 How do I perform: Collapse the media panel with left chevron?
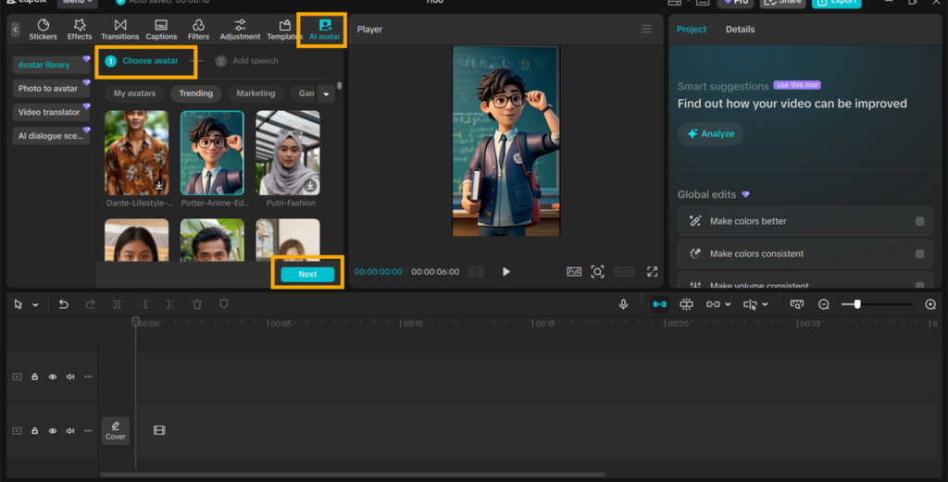[x=16, y=30]
